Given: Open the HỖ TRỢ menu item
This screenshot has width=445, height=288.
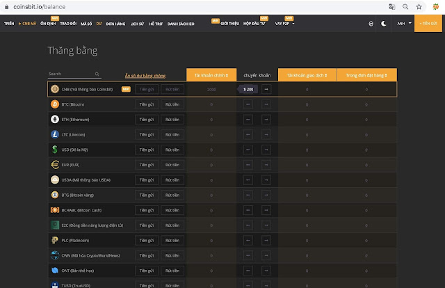Looking at the screenshot, I should 156,24.
